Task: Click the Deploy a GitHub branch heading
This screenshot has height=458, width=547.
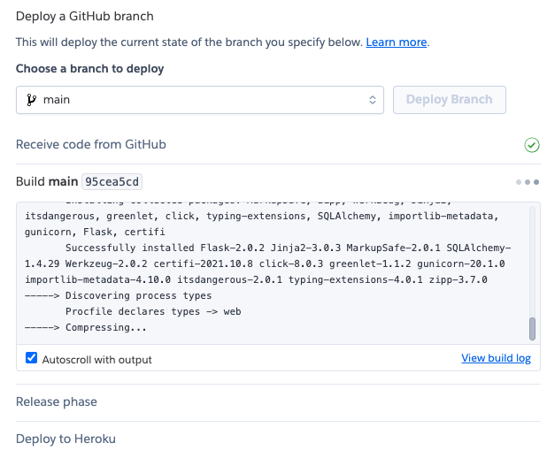Action: point(83,15)
